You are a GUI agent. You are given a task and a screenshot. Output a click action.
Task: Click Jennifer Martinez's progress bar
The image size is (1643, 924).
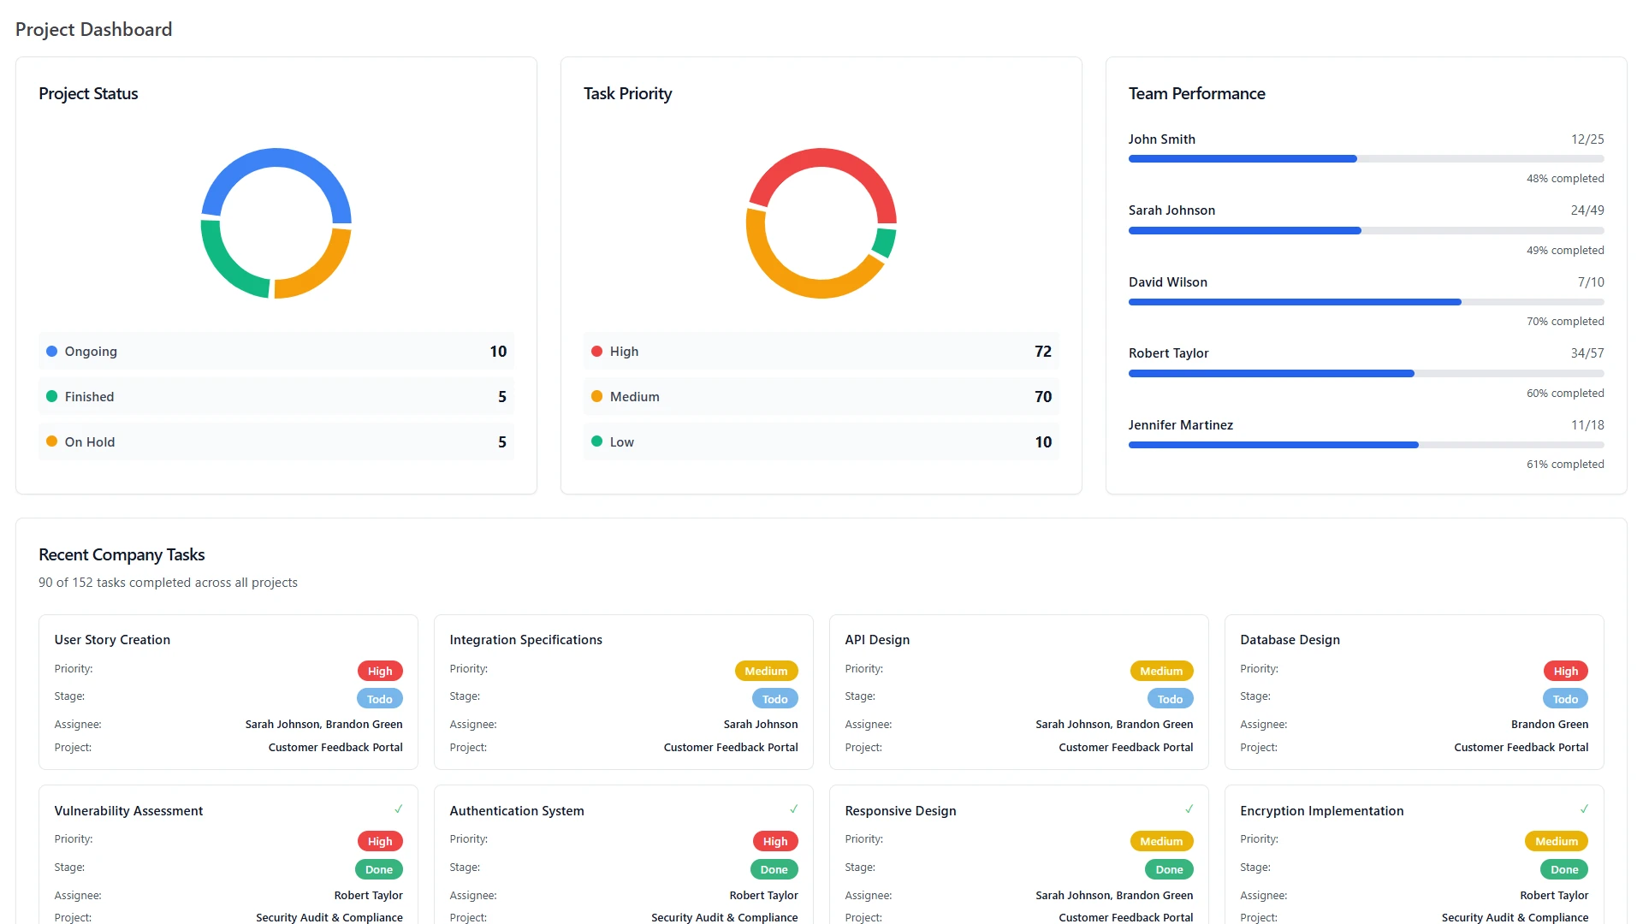(x=1366, y=445)
